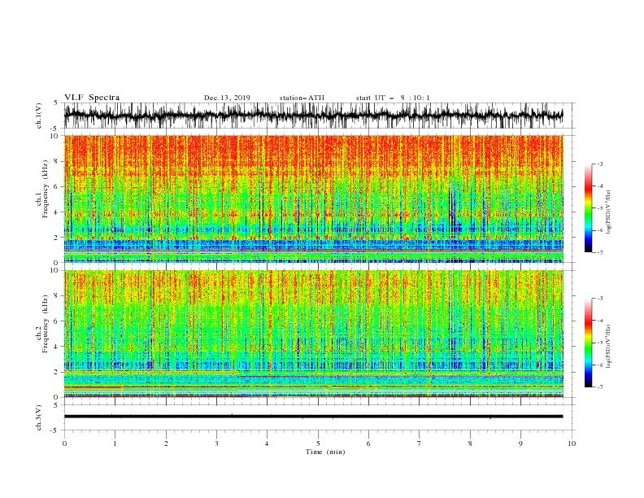The width and height of the screenshot is (644, 498).
Task: Click the "10" tick on ch.1 frequency axis
Action: coord(55,136)
